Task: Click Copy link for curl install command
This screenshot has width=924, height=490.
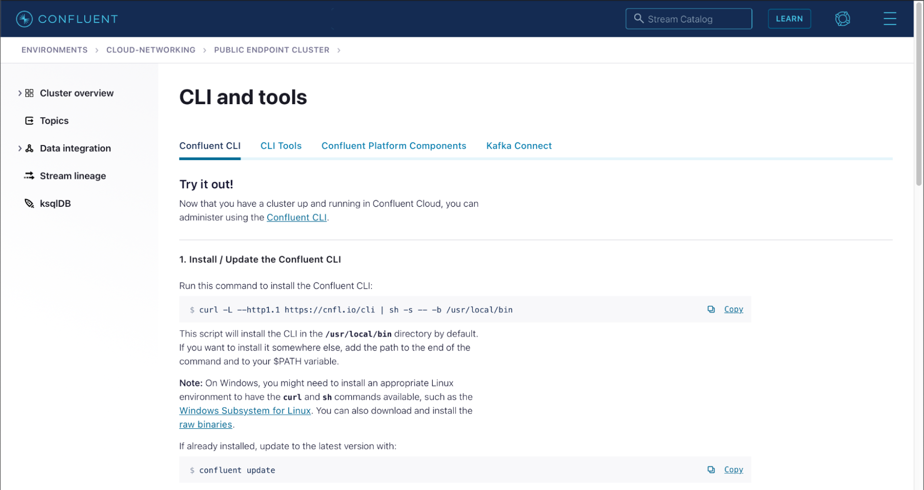Action: (x=734, y=310)
